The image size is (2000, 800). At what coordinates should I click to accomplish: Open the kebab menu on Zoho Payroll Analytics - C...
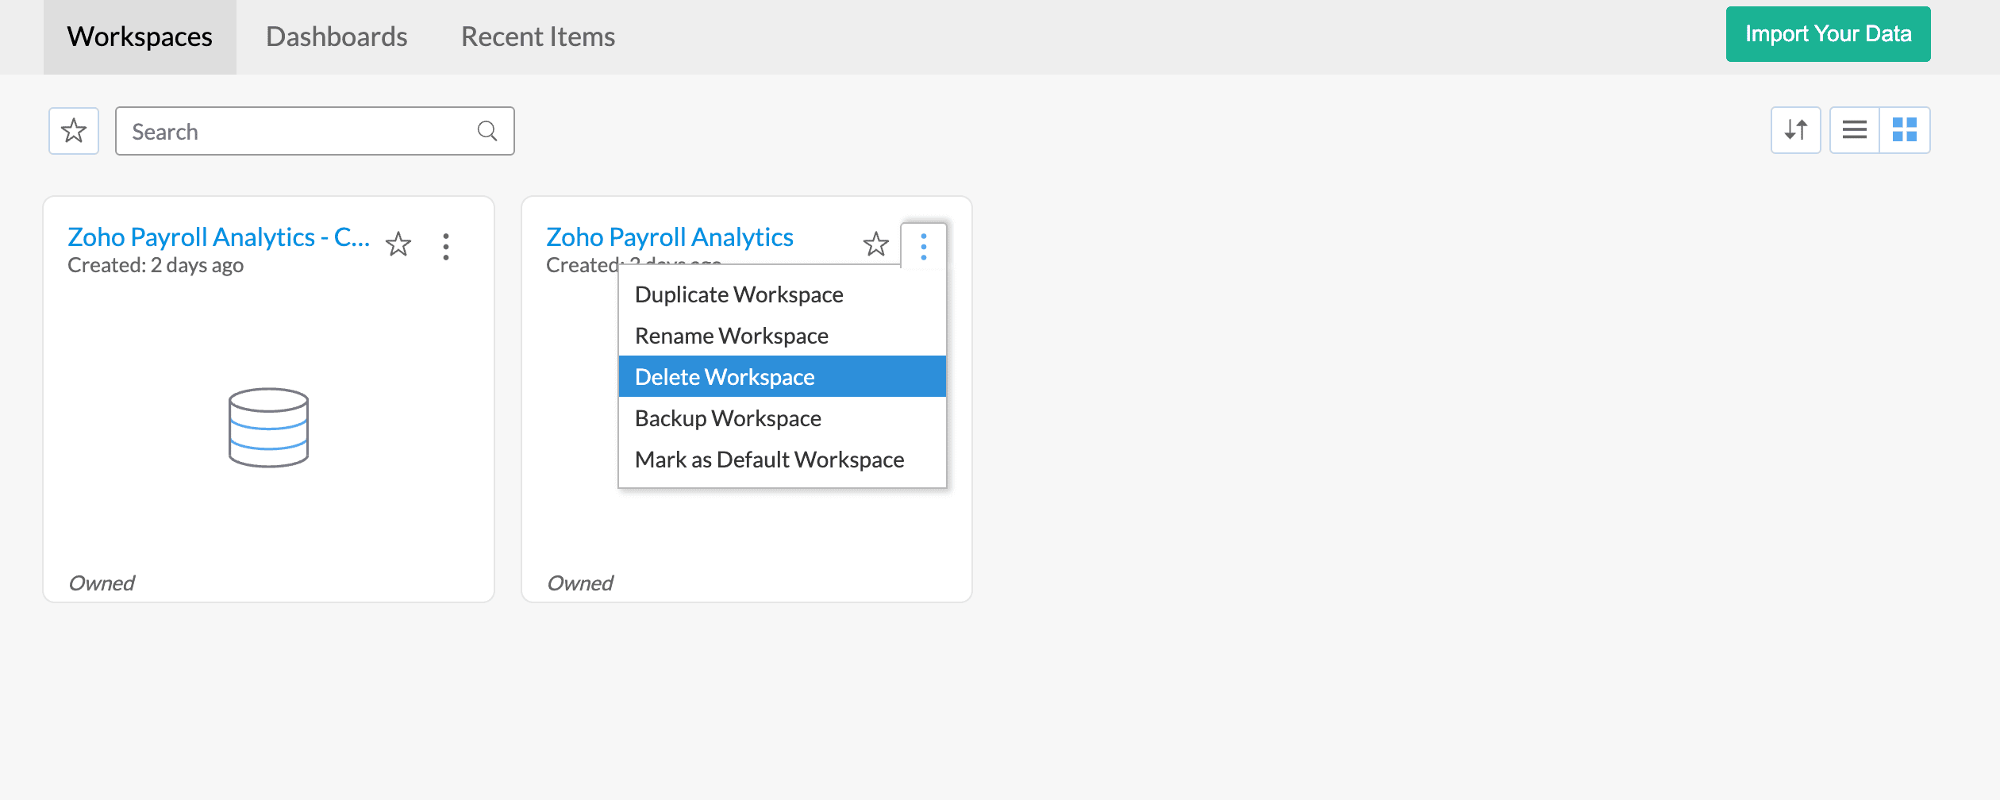pyautogui.click(x=446, y=246)
